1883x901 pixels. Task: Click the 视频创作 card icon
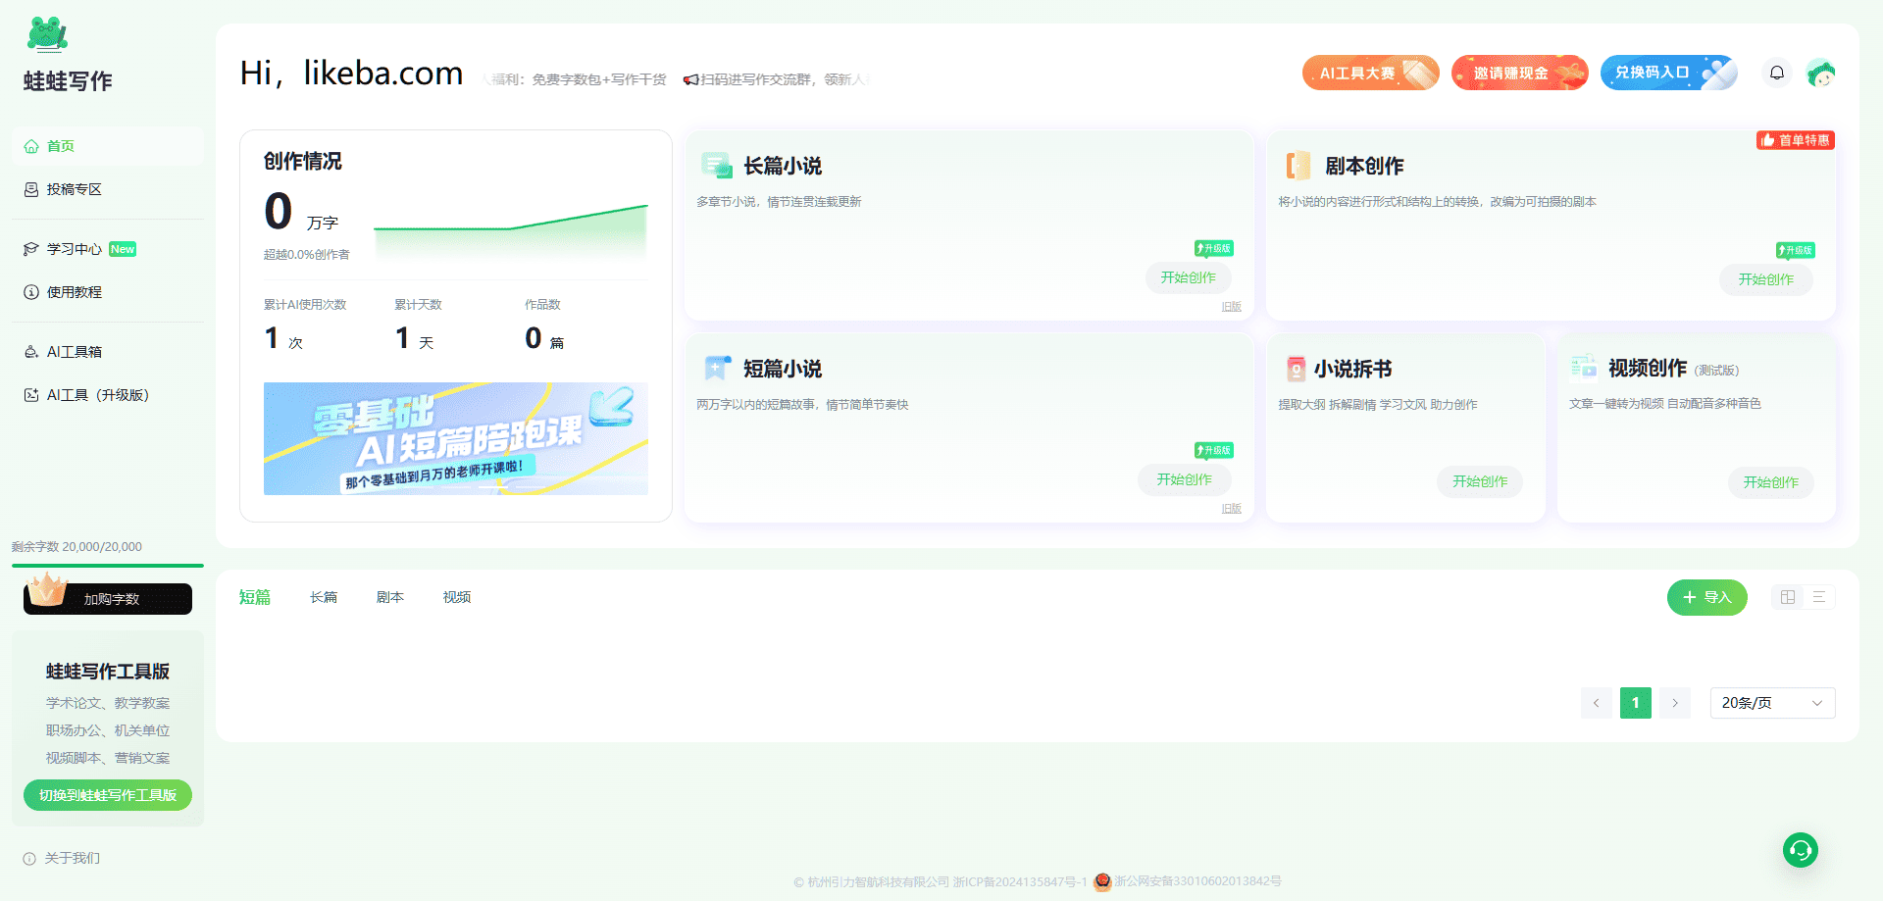click(x=1583, y=368)
